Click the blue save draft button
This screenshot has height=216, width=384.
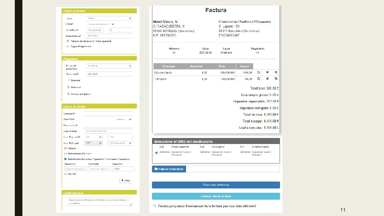[216, 185]
